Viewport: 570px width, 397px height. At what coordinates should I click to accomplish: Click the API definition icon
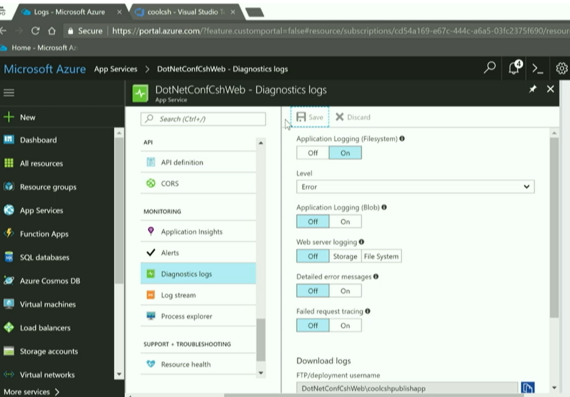tap(151, 162)
